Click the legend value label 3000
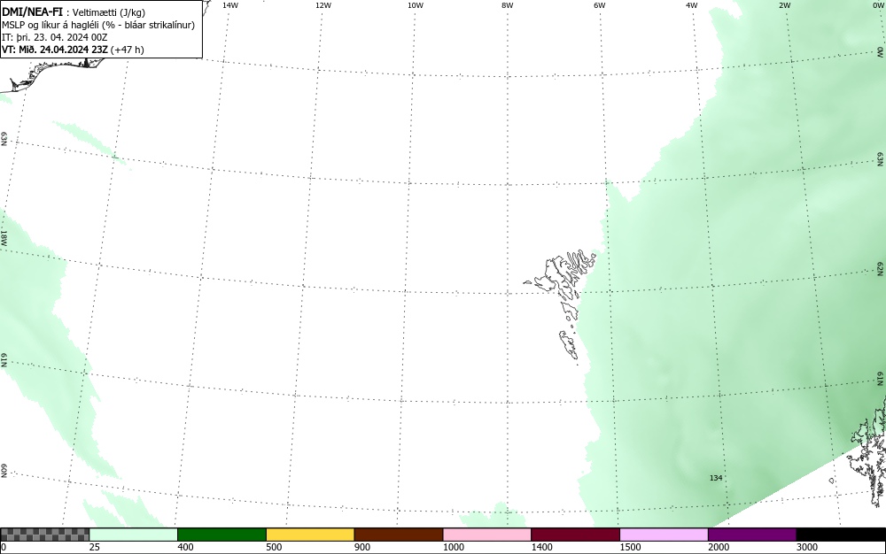This screenshot has width=886, height=554. pyautogui.click(x=807, y=547)
